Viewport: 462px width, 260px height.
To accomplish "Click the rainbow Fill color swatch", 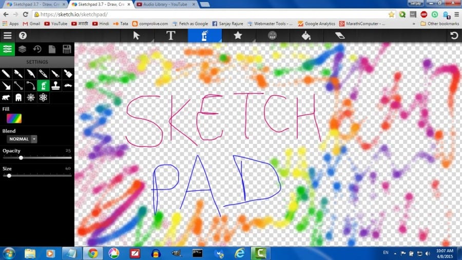I will tap(14, 119).
